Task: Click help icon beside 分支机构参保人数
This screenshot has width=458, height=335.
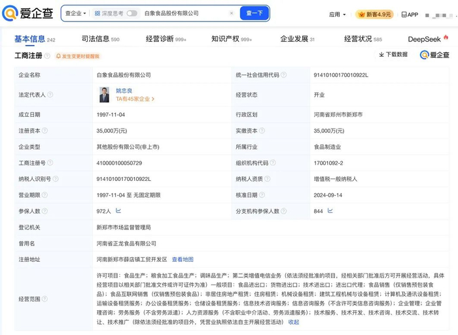Action: pyautogui.click(x=283, y=211)
